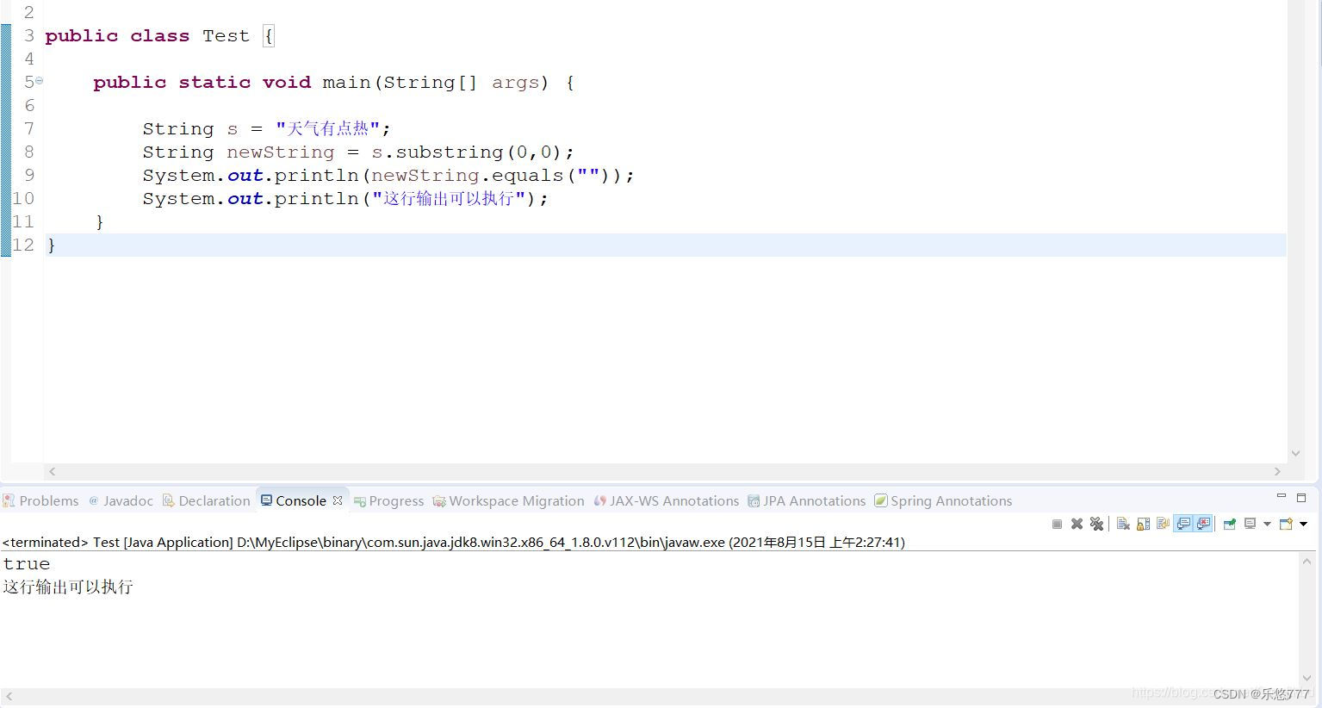Screen dimensions: 1322x708
Task: Click the editor vertical scrollbar down arrow
Action: point(1295,453)
